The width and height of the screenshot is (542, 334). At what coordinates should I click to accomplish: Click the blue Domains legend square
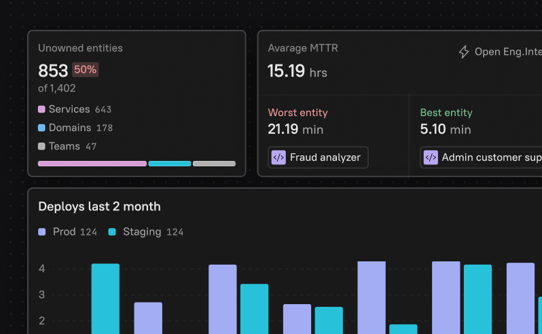(x=41, y=128)
